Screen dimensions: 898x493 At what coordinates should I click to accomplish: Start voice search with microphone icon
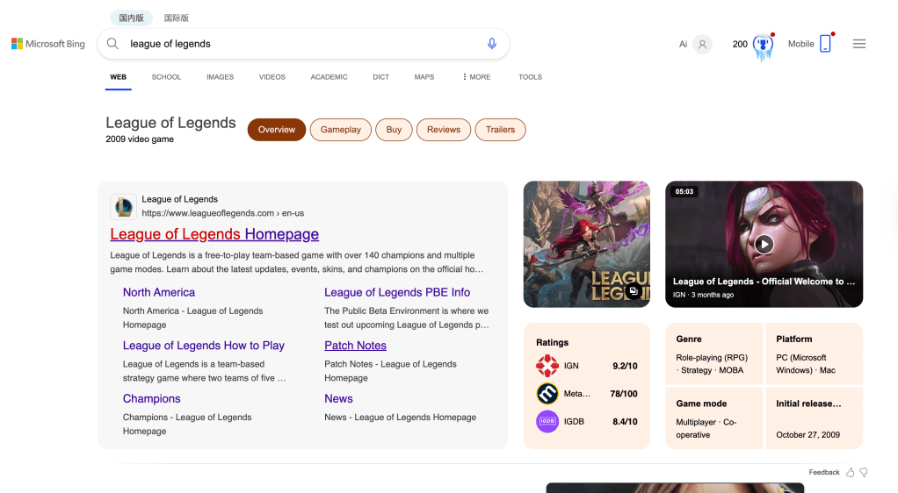pyautogui.click(x=492, y=44)
